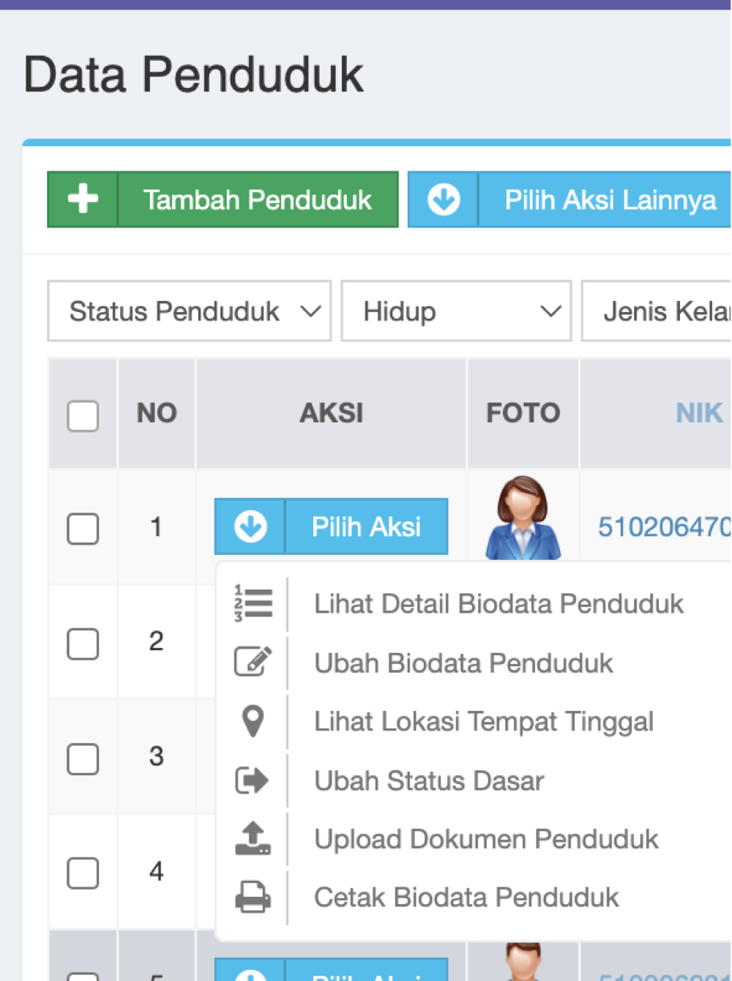Screen dimensions: 732x981
Task: Click the down-arrow icon inside Pilih Aksi
Action: (249, 526)
